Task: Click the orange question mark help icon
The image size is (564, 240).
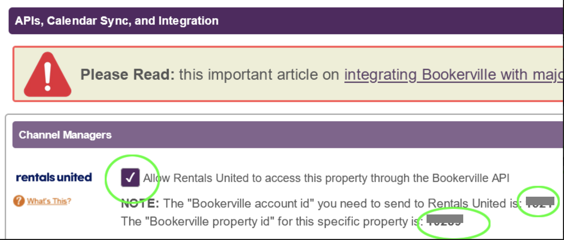Action: (19, 201)
